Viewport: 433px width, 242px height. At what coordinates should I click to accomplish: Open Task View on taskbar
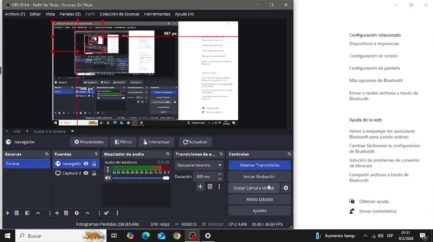pyautogui.click(x=114, y=236)
